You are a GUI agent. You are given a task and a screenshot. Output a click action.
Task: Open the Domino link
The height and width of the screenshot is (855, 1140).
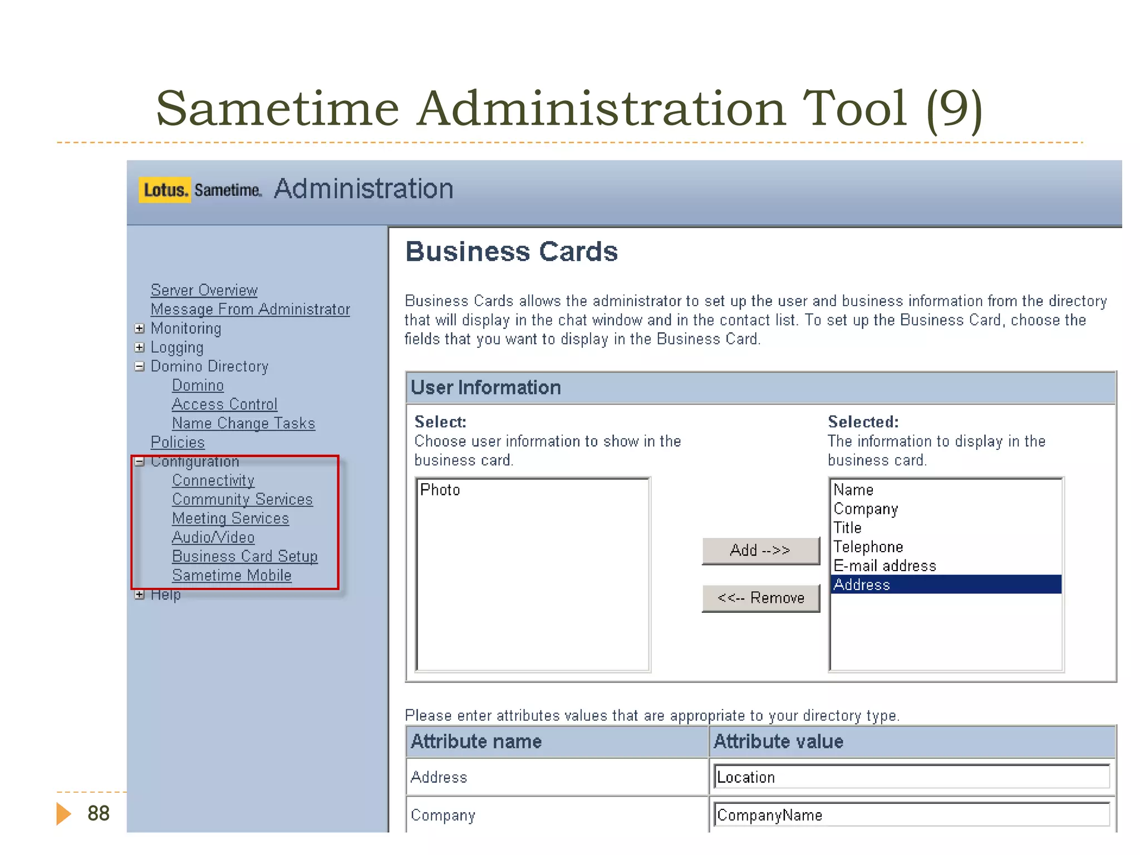click(198, 385)
